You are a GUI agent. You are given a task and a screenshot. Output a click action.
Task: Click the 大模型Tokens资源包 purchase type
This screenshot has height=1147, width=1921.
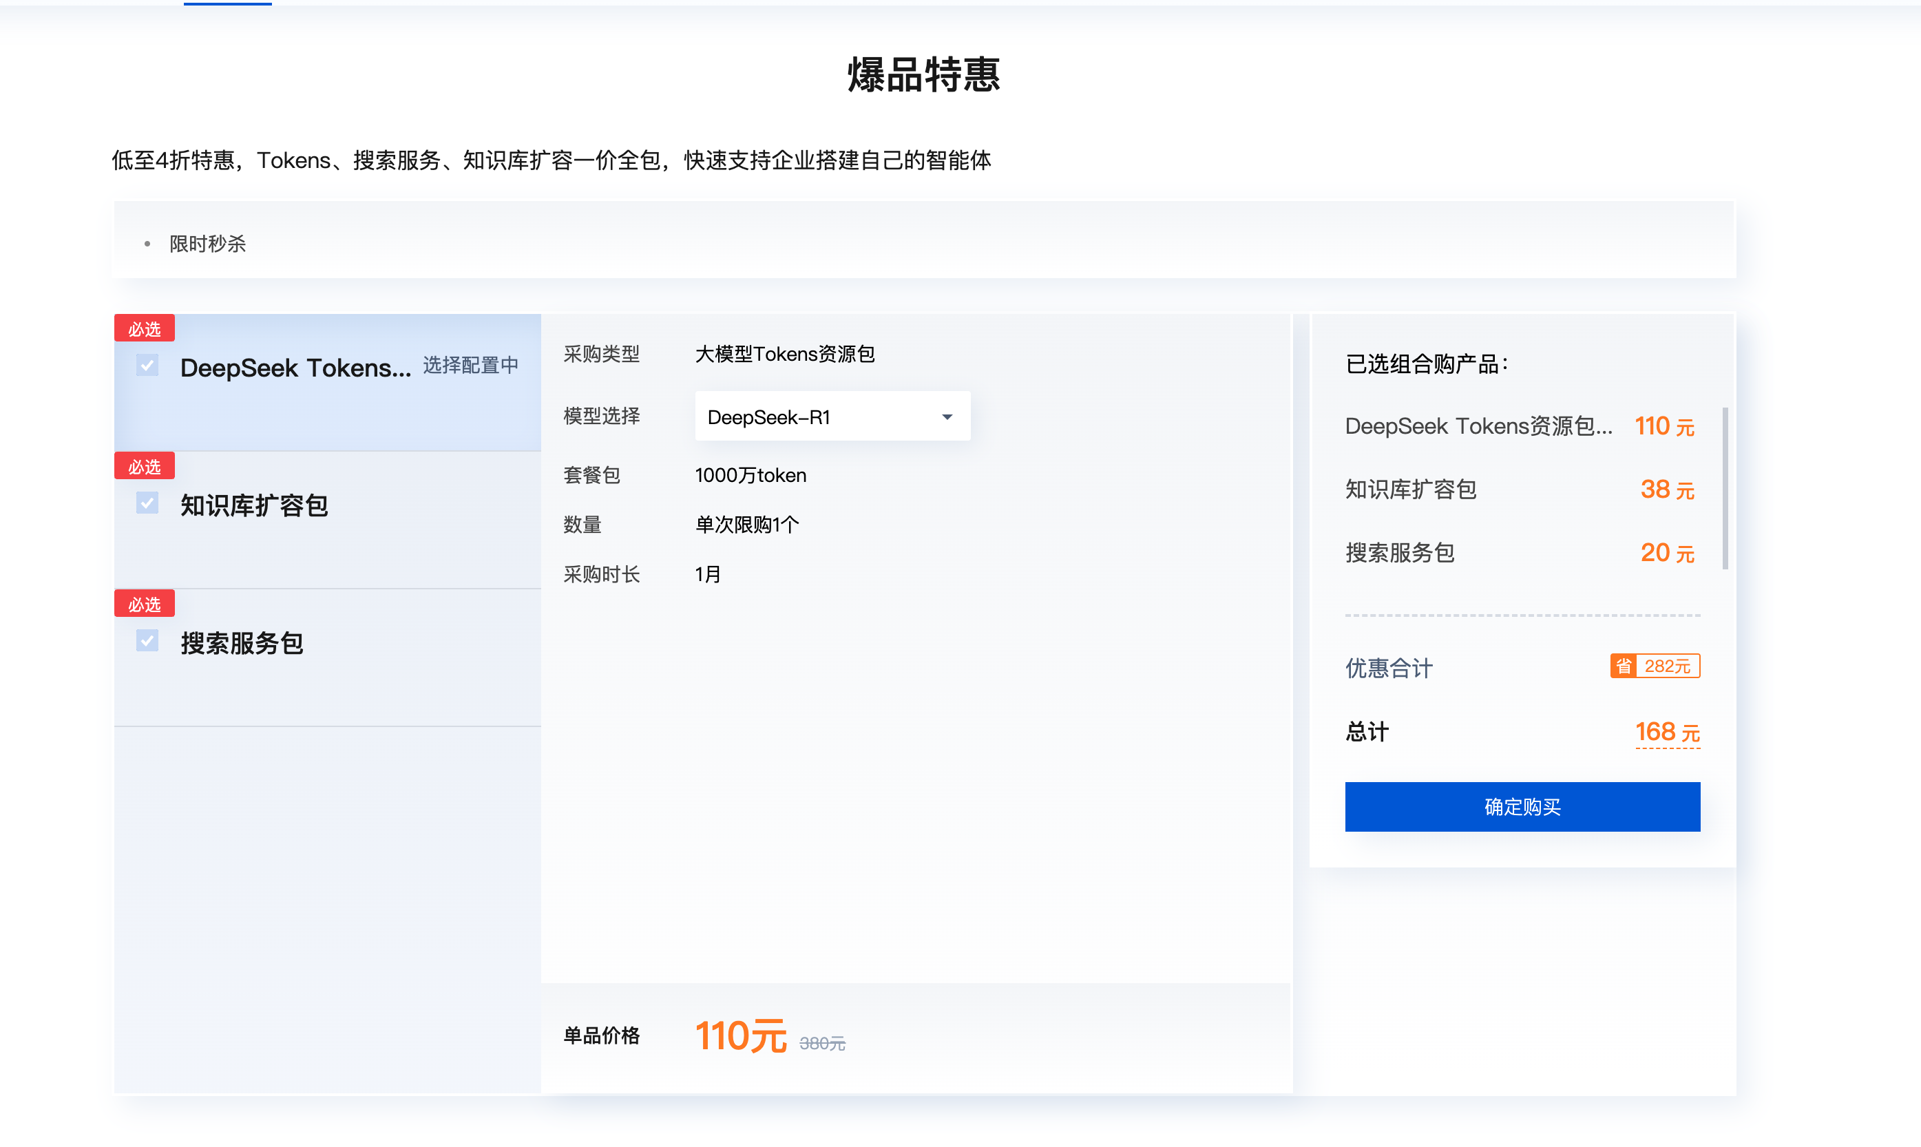pyautogui.click(x=784, y=354)
